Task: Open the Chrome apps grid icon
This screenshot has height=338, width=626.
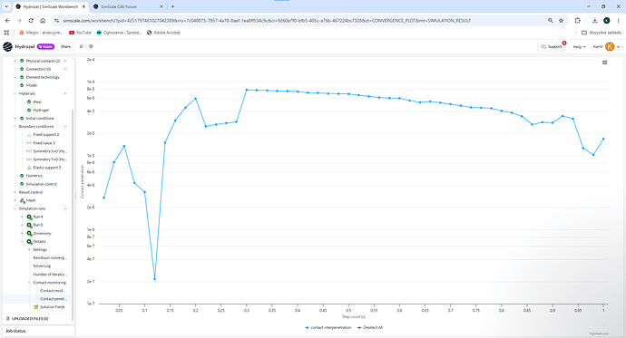Action: (6, 33)
